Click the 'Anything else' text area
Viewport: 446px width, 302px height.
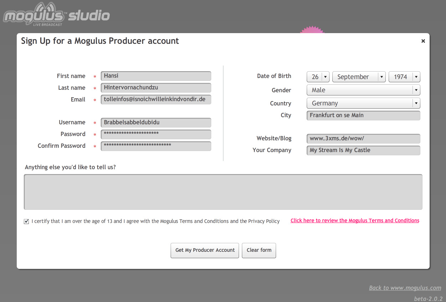click(223, 192)
